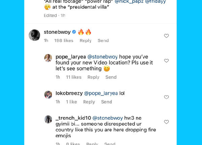Reply to pope_laryea's comment
Screen dimensions: 202x145
click(x=93, y=77)
